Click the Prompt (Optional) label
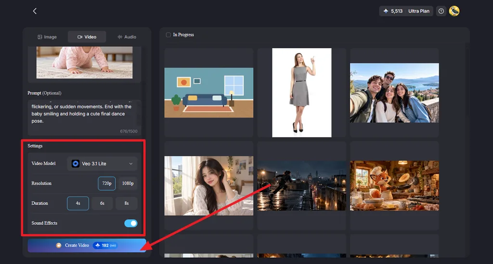493x264 pixels. [44, 93]
